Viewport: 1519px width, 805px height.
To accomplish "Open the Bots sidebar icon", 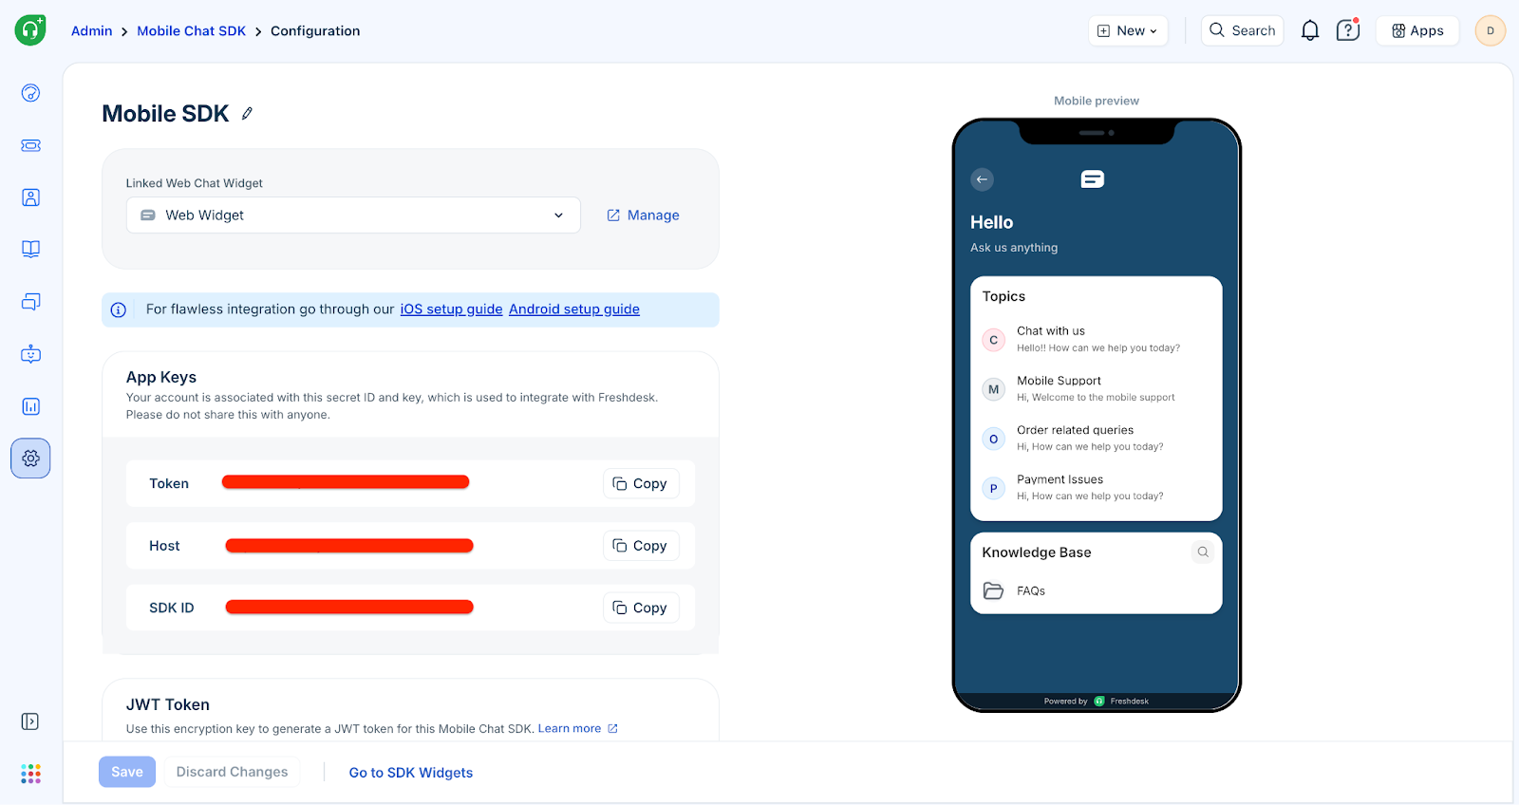I will point(30,354).
